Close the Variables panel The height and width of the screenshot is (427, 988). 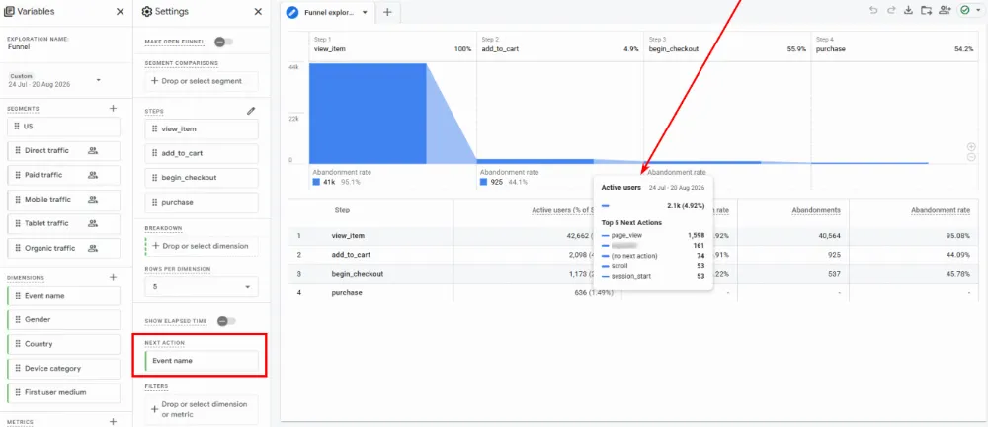(x=120, y=11)
